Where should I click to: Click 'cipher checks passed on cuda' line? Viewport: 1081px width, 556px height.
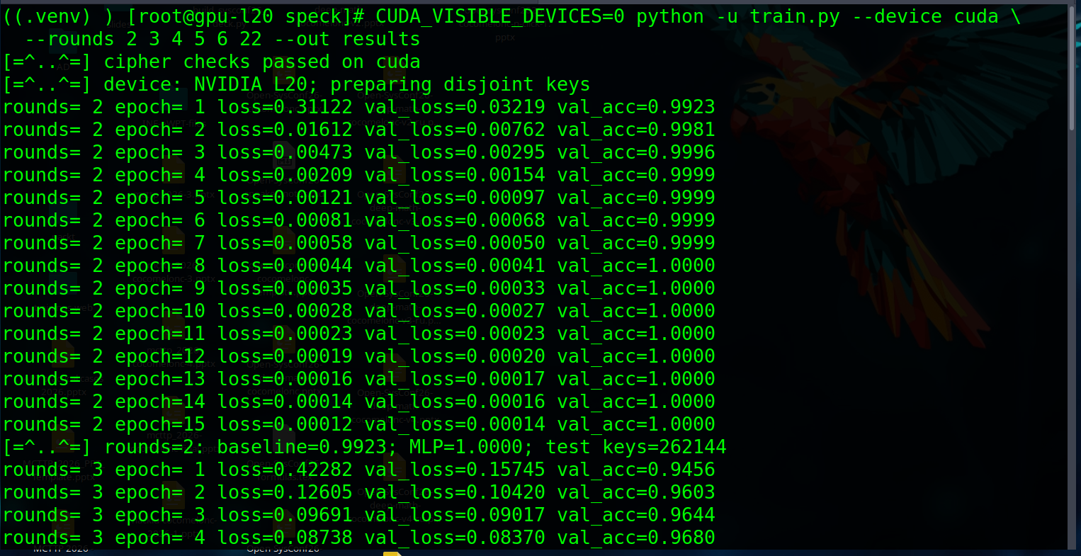pyautogui.click(x=262, y=62)
